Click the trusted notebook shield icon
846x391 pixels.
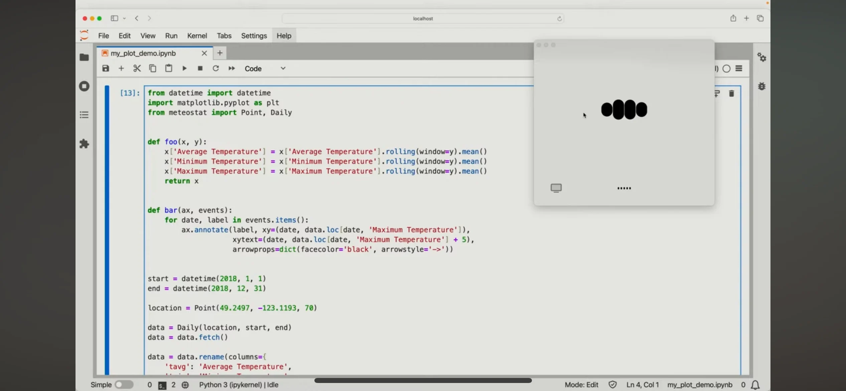[612, 385]
